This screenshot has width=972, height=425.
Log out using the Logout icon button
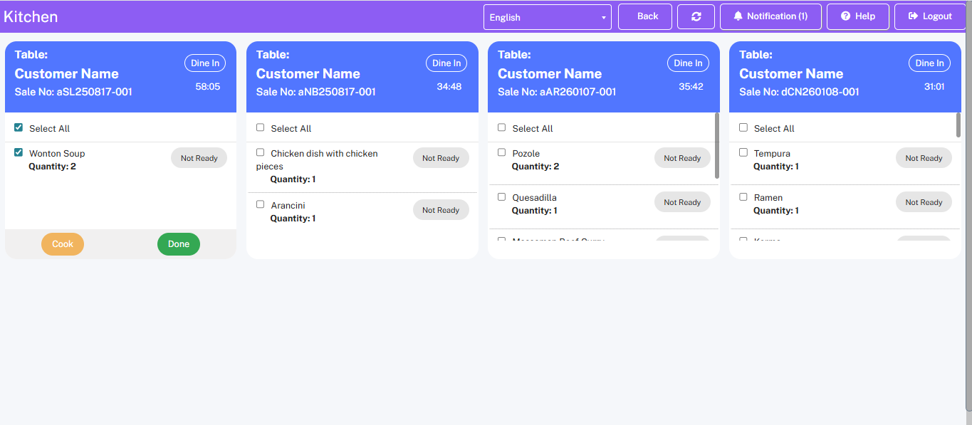[930, 16]
